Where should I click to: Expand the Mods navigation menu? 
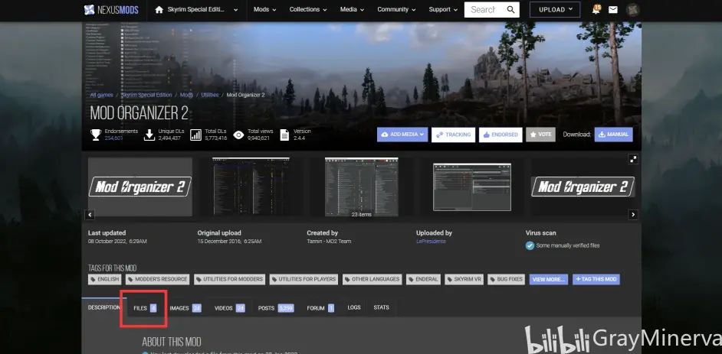pyautogui.click(x=264, y=10)
